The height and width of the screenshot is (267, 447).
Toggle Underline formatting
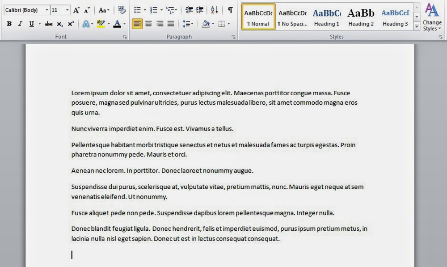(x=31, y=24)
